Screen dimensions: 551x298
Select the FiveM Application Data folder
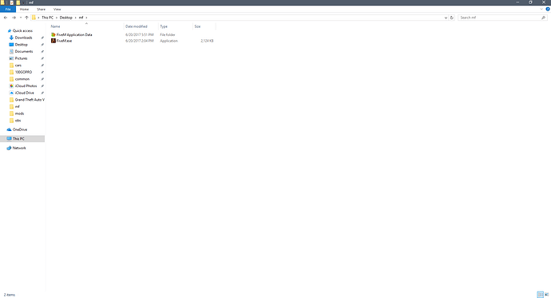click(x=74, y=35)
